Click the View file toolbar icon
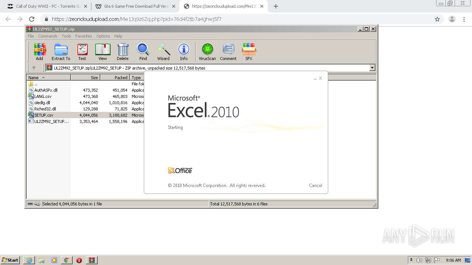Viewport: 472px width, 265px height. pos(103,52)
